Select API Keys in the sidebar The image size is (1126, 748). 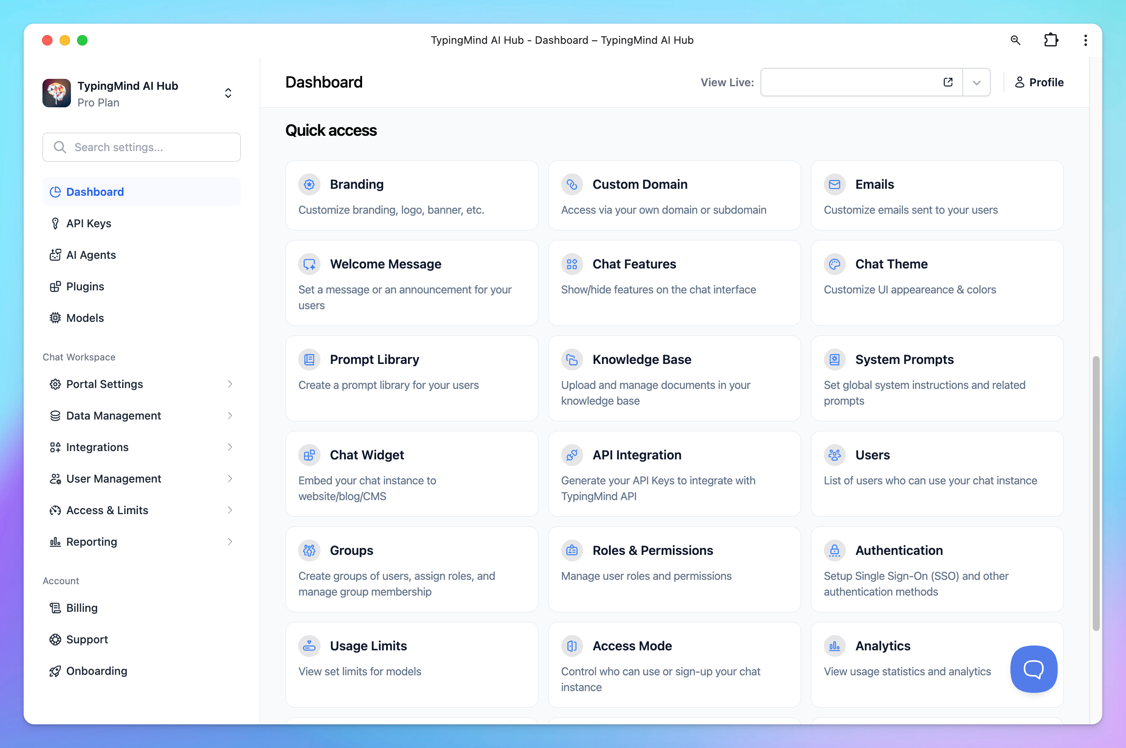click(x=89, y=223)
